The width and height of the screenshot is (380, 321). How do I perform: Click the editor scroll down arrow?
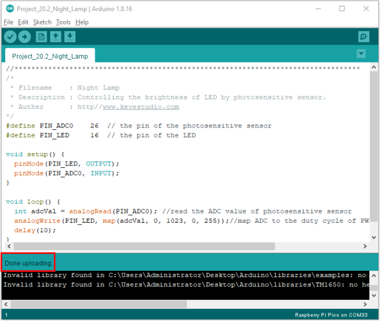point(374,237)
